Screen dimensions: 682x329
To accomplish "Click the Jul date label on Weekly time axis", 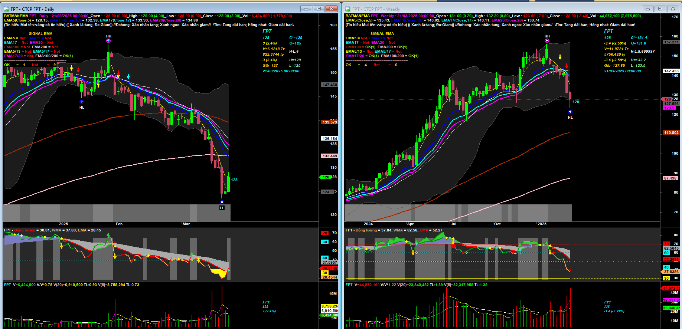I will point(453,224).
